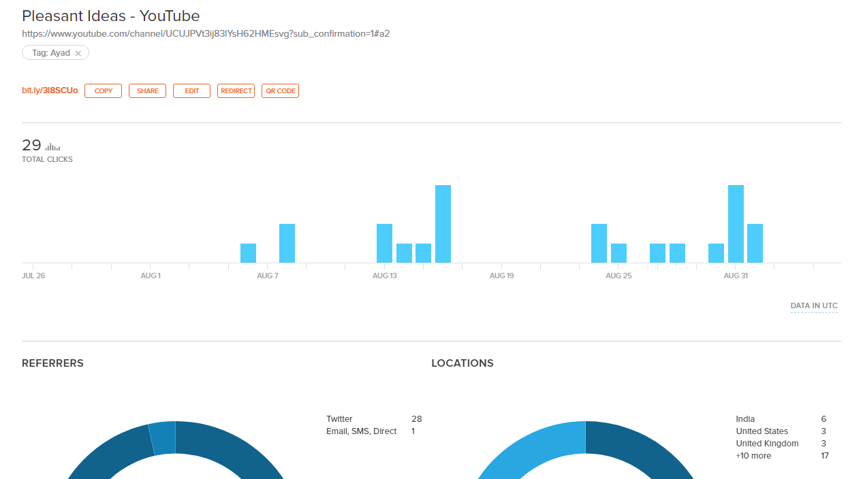863x479 pixels.
Task: Select United Kingdom in the locations list
Action: pos(767,444)
